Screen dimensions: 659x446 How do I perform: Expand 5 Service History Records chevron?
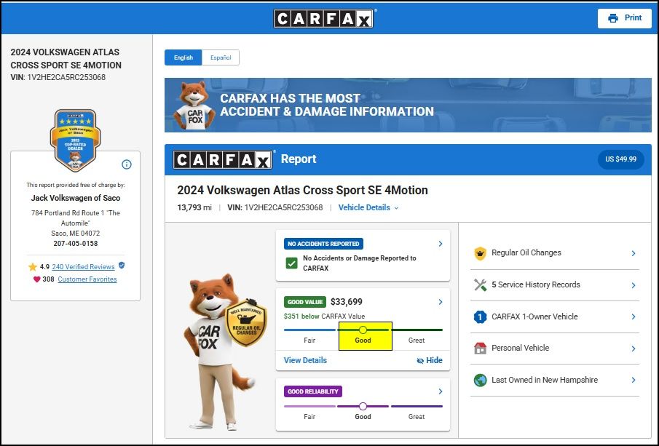point(634,285)
